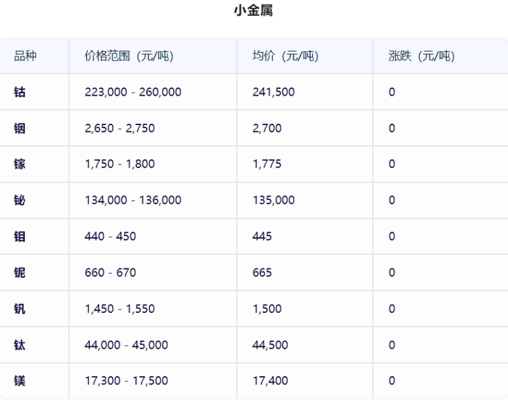
Task: Click the average price 241,500 cell
Action: 274,92
